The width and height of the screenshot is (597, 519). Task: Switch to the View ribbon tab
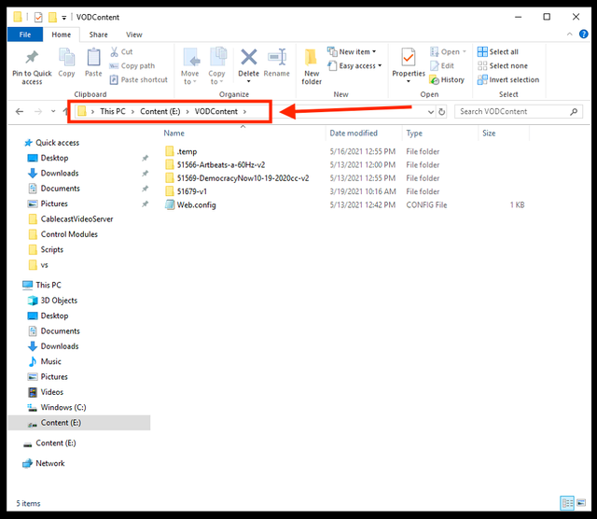tap(134, 35)
